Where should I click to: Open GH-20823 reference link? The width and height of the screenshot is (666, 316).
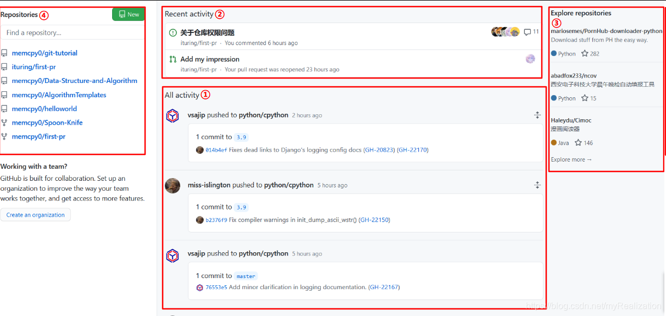pyautogui.click(x=379, y=149)
